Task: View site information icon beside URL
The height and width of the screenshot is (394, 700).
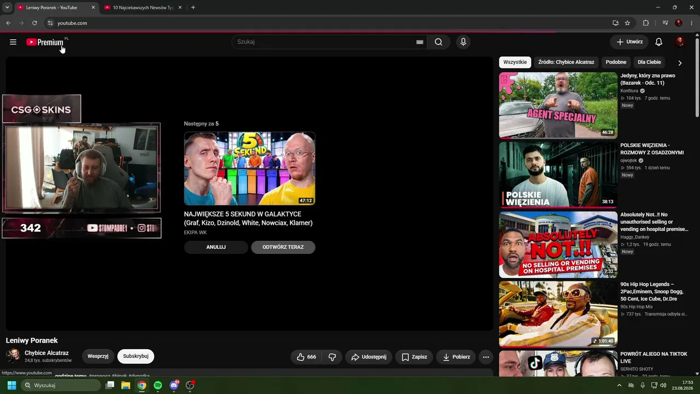Action: pos(50,23)
